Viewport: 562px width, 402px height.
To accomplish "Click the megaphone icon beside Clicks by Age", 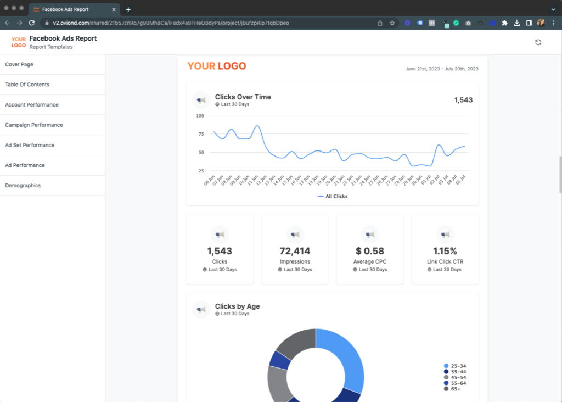I will pyautogui.click(x=201, y=310).
